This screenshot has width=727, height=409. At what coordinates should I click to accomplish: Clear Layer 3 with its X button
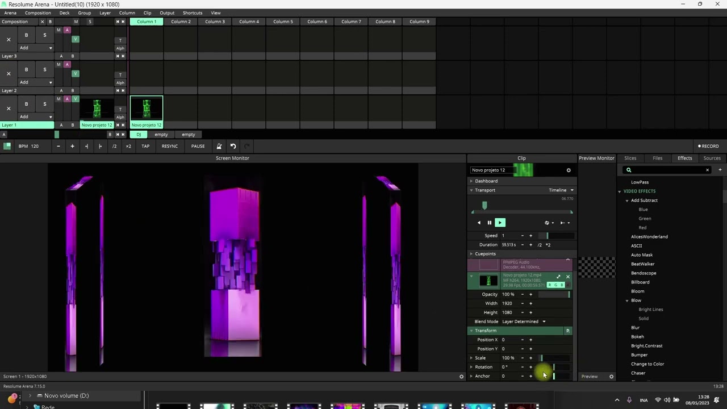pyautogui.click(x=9, y=39)
